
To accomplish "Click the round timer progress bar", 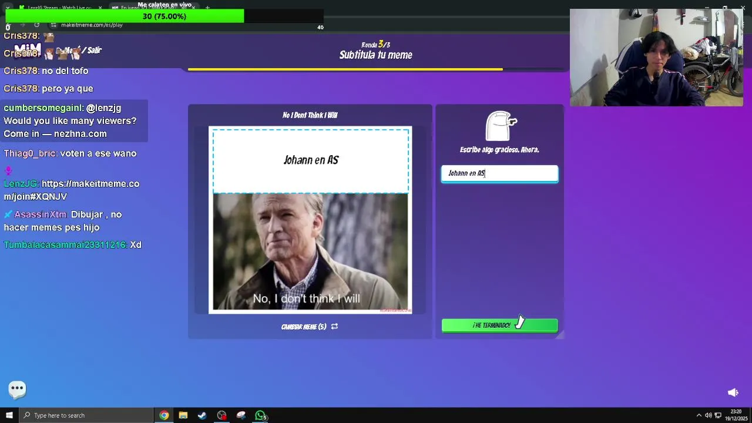I will 376,69.
